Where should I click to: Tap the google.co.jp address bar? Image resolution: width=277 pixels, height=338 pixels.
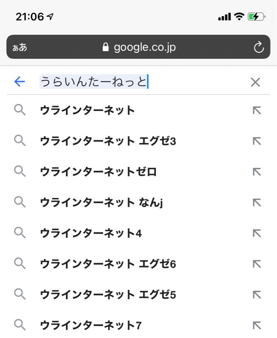point(138,47)
